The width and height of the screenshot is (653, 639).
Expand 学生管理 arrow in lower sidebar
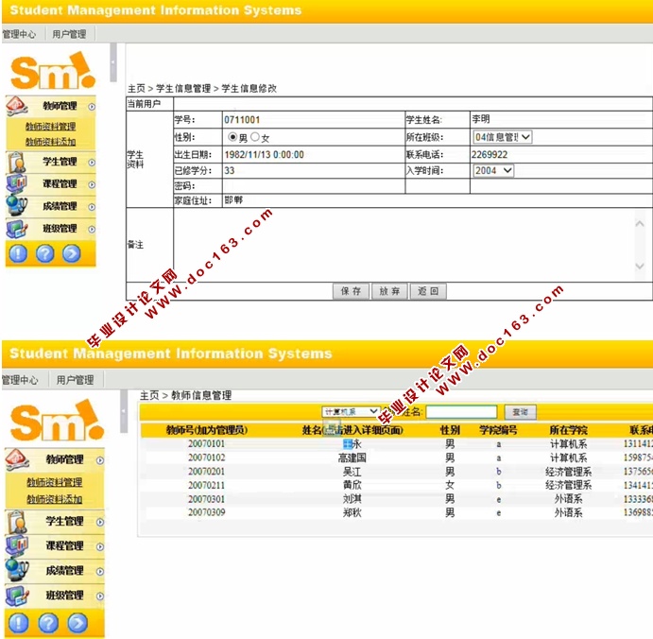[100, 522]
